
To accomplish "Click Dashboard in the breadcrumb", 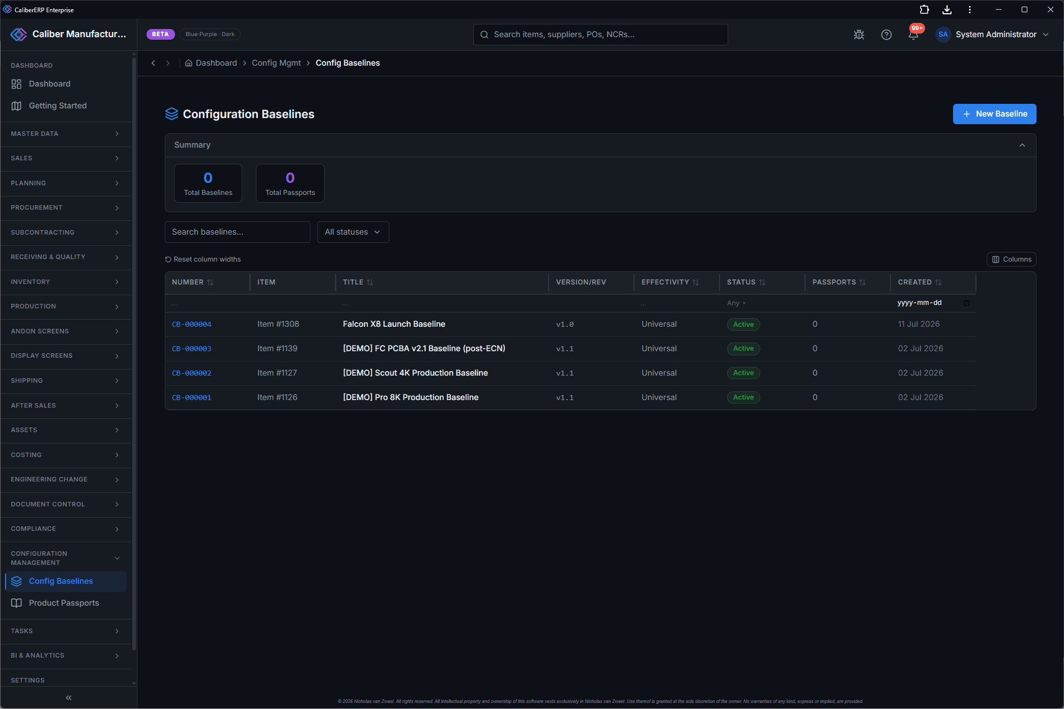I will (216, 63).
